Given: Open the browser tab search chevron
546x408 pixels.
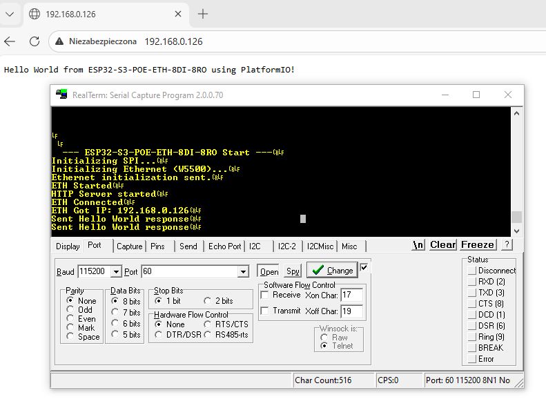Looking at the screenshot, I should click(x=10, y=14).
